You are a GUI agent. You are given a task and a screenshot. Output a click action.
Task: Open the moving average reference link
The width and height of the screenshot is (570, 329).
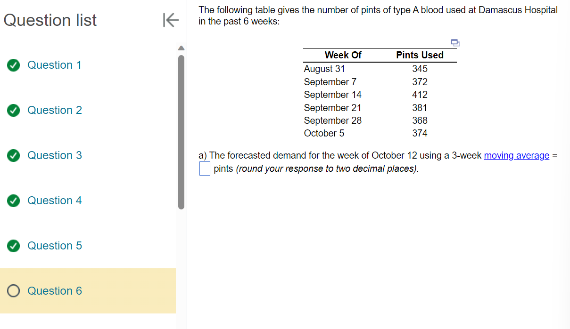(516, 155)
